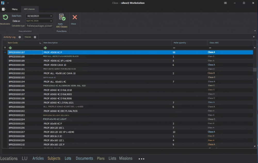Image resolution: width=258 pixels, height=163 pixels.
Task: Open Lots in the bottom navigation
Action: [x=68, y=158]
